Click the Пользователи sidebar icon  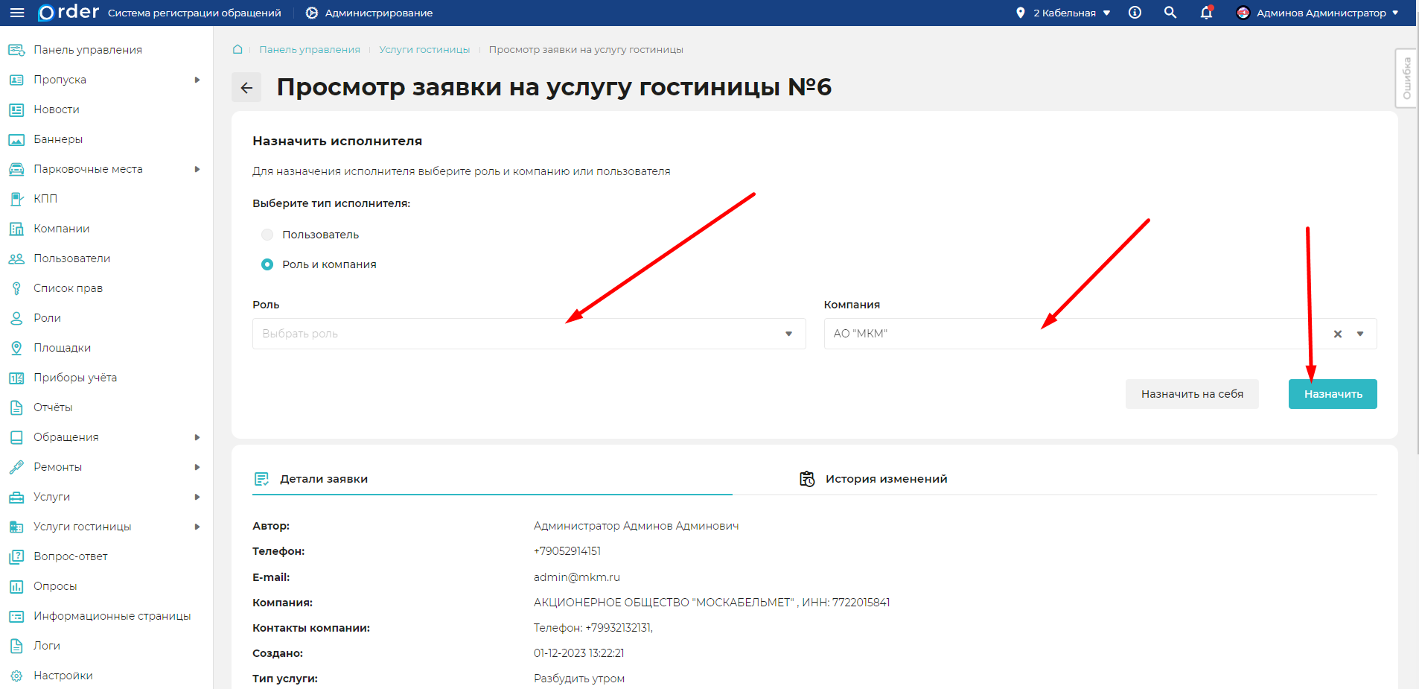16,258
